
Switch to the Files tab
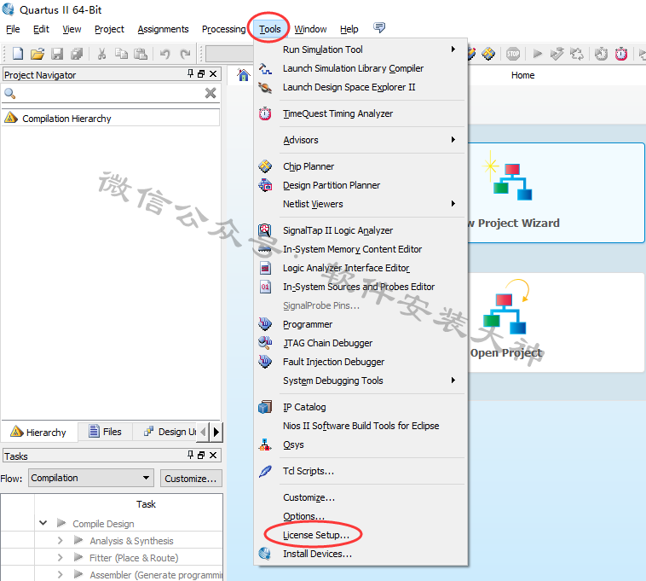point(106,432)
